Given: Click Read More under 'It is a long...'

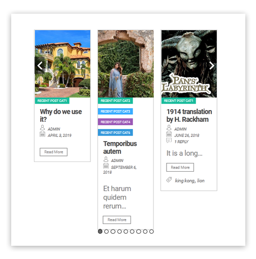Looking at the screenshot, I should pyautogui.click(x=180, y=168).
